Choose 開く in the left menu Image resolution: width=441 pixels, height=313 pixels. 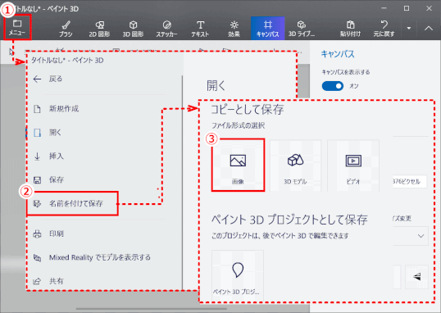tap(48, 133)
